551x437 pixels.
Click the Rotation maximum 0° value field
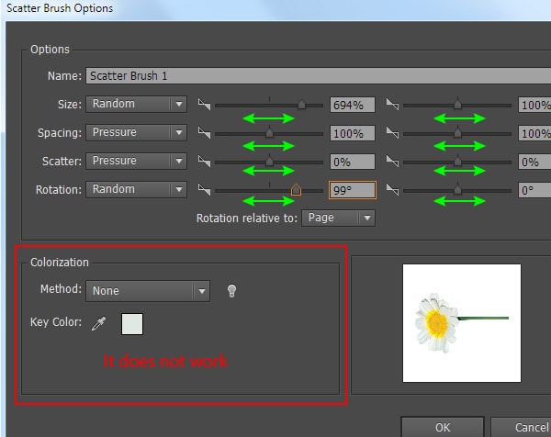coord(534,190)
